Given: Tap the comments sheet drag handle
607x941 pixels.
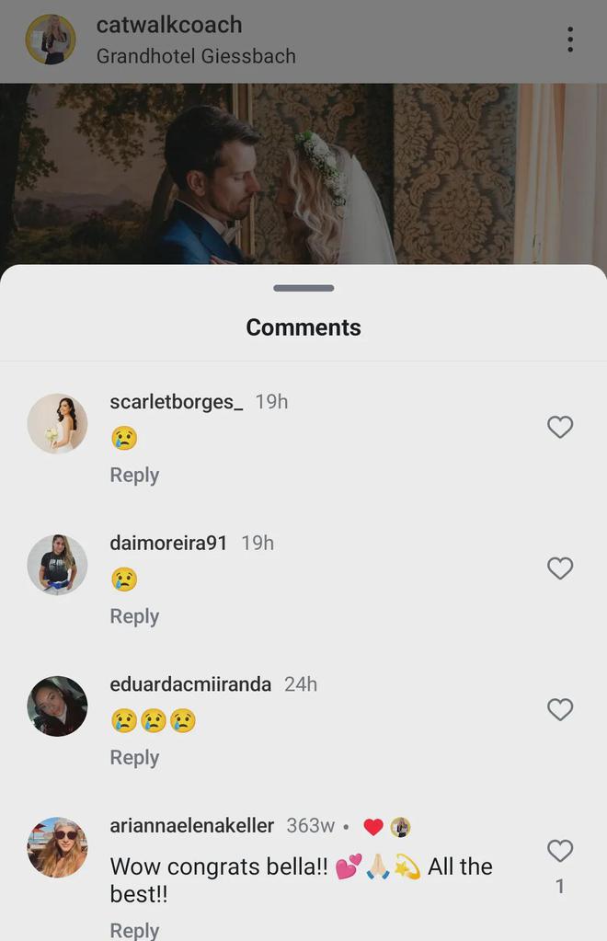Looking at the screenshot, I should [x=303, y=288].
